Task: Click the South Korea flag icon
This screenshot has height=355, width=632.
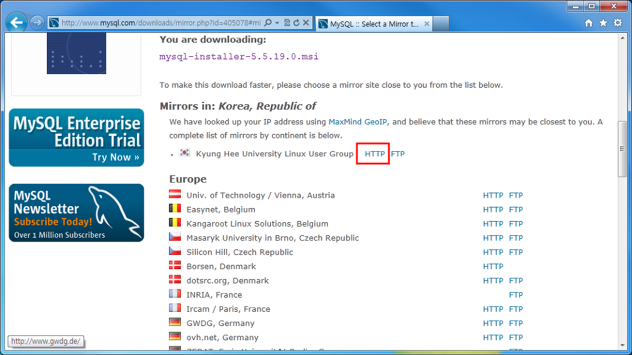Action: point(185,152)
